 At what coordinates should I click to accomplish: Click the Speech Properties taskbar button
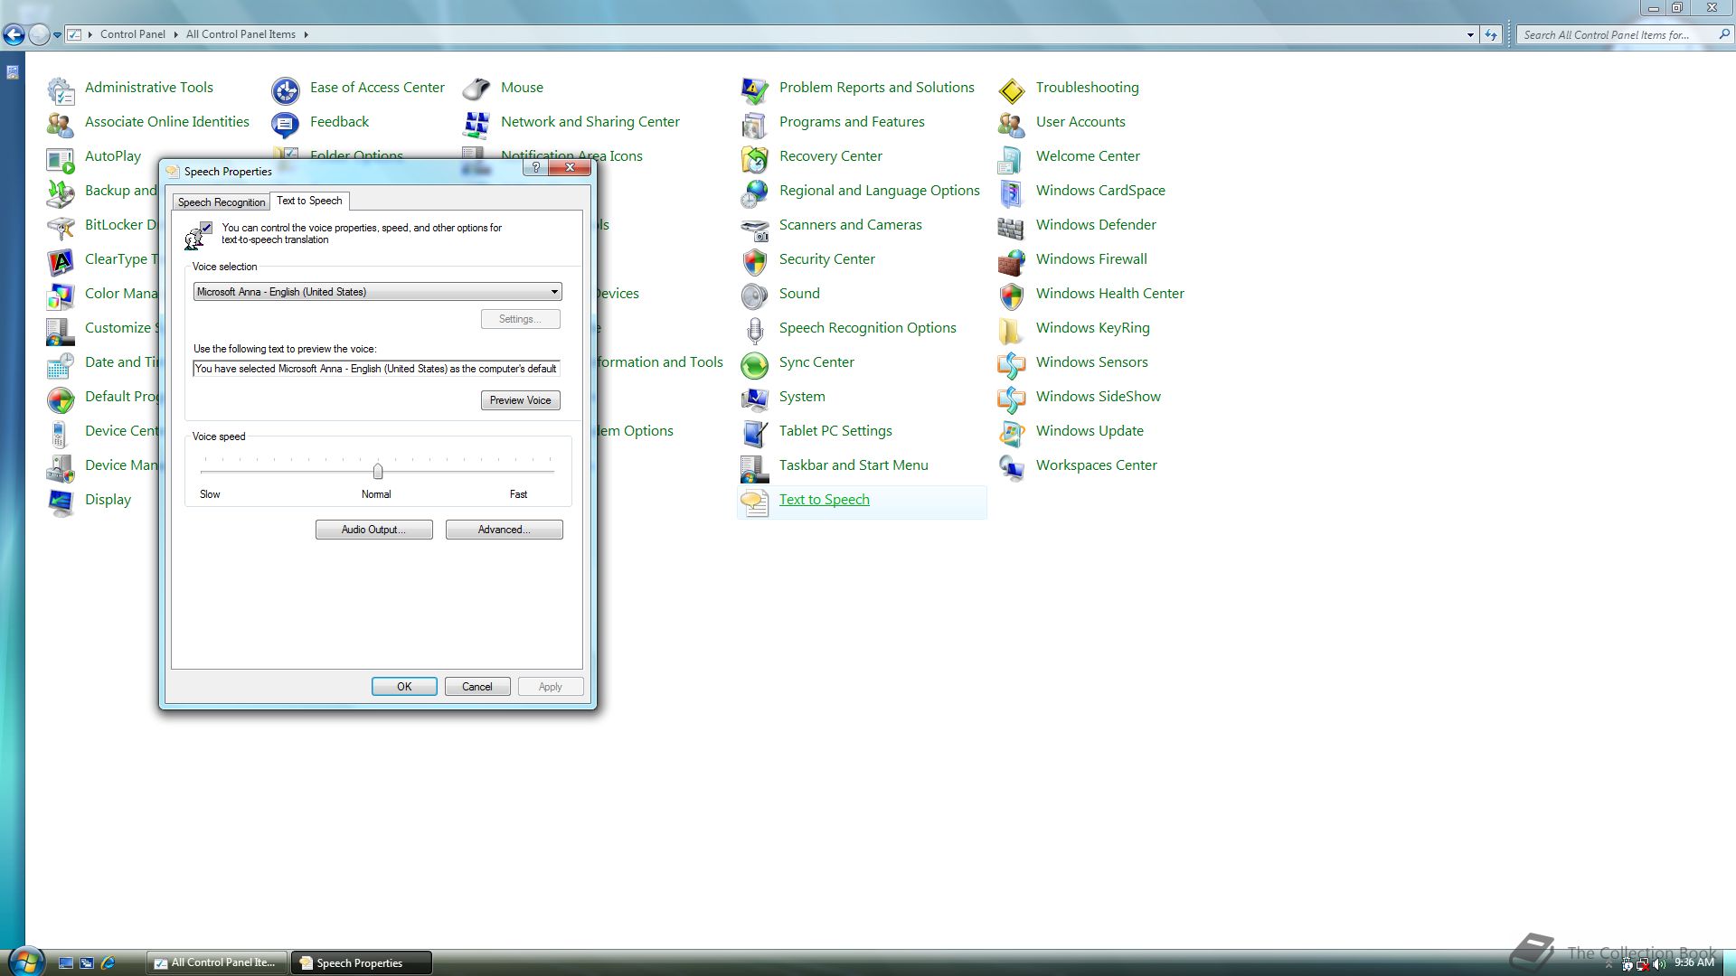click(x=361, y=963)
